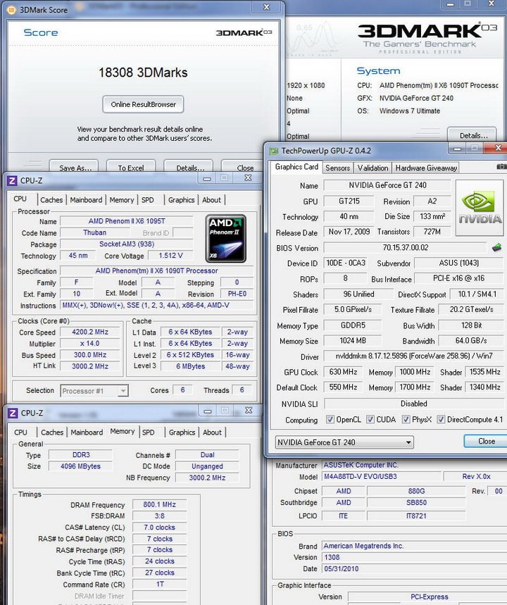
Task: Toggle the CUDA checkbox in GPU-Z
Action: click(370, 419)
